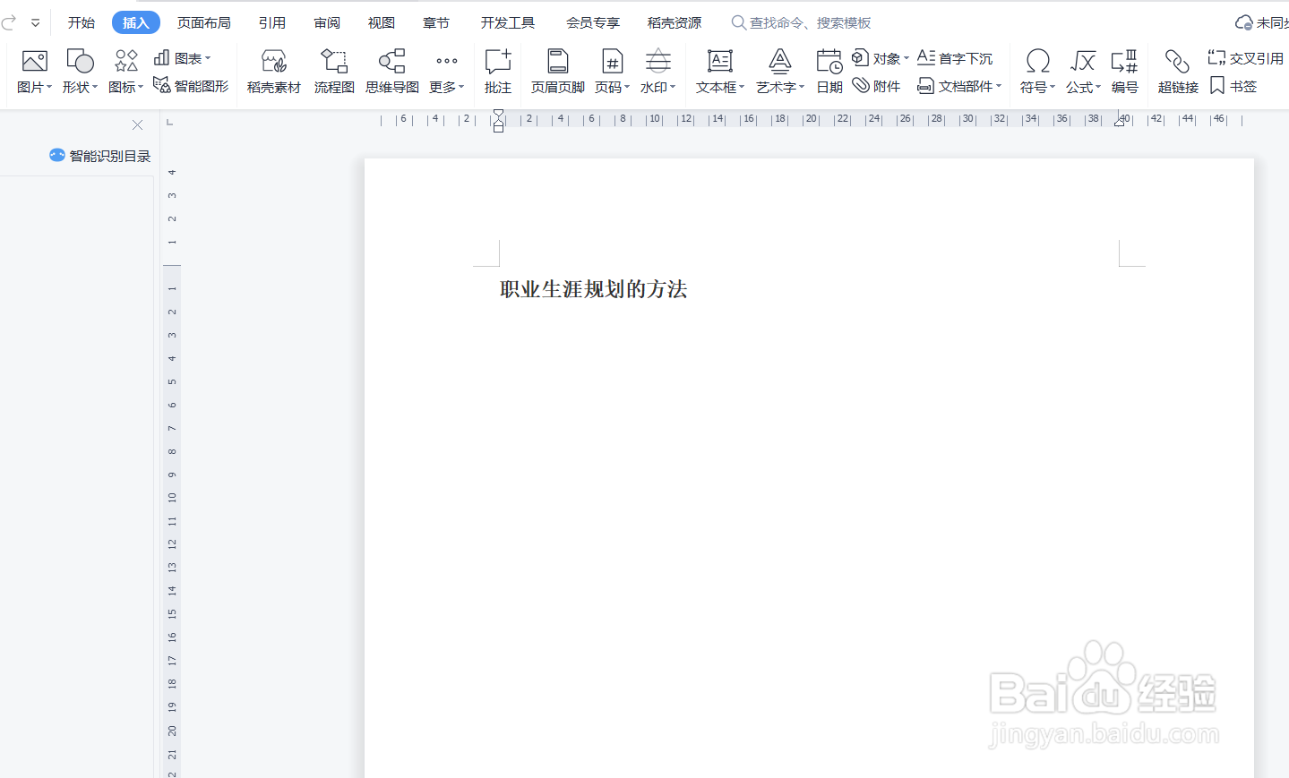Click the 未同步 cloud sync status
Image resolution: width=1289 pixels, height=778 pixels.
[x=1261, y=22]
